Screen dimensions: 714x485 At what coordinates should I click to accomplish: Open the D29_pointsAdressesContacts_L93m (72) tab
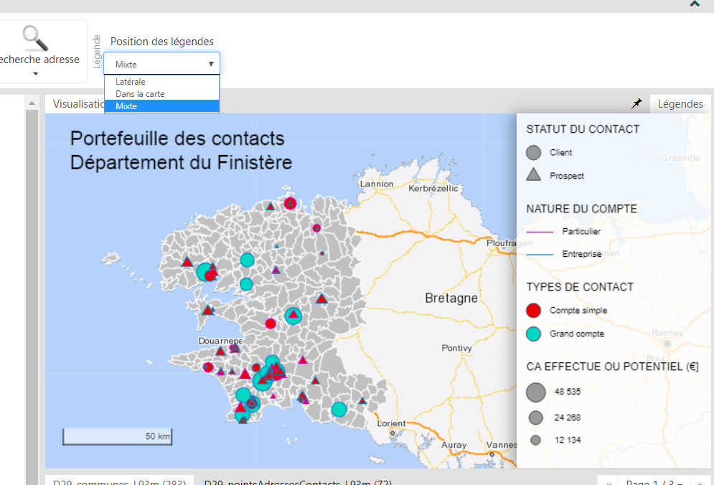pyautogui.click(x=298, y=482)
